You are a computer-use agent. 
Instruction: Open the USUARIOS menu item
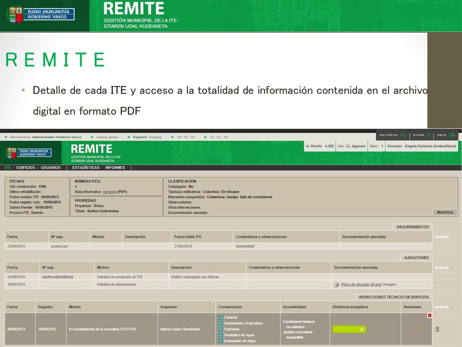tap(51, 168)
